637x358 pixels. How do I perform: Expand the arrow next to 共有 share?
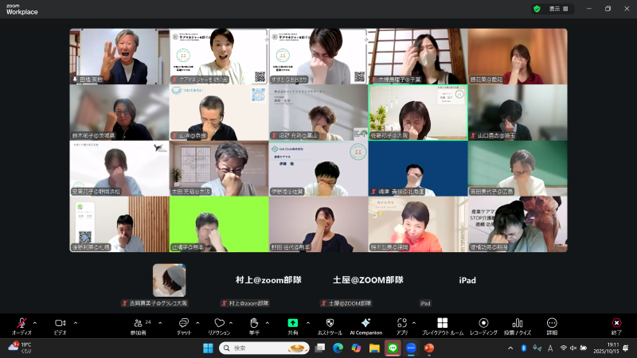coord(307,322)
